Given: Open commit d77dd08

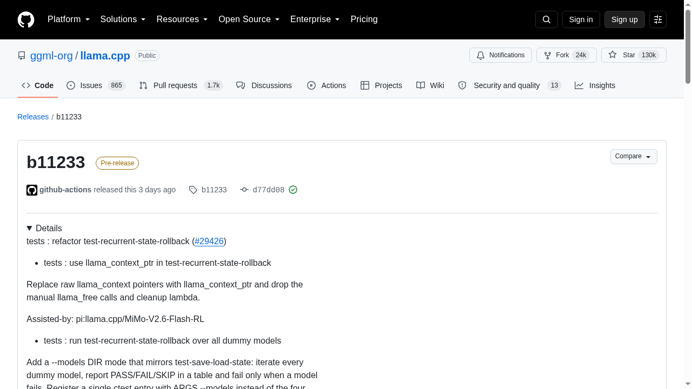Looking at the screenshot, I should [269, 190].
